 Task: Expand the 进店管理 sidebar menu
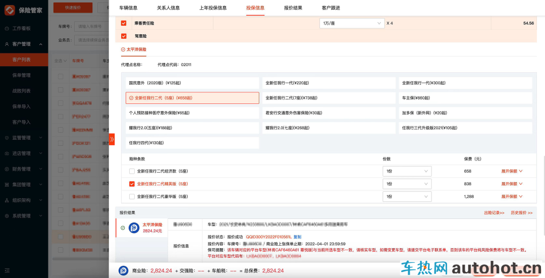[24, 153]
